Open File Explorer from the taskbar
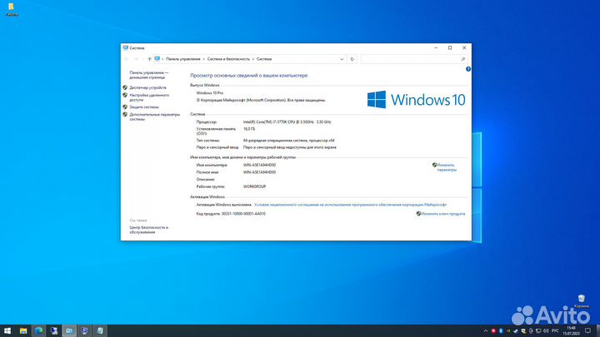The width and height of the screenshot is (600, 337). pos(23,331)
